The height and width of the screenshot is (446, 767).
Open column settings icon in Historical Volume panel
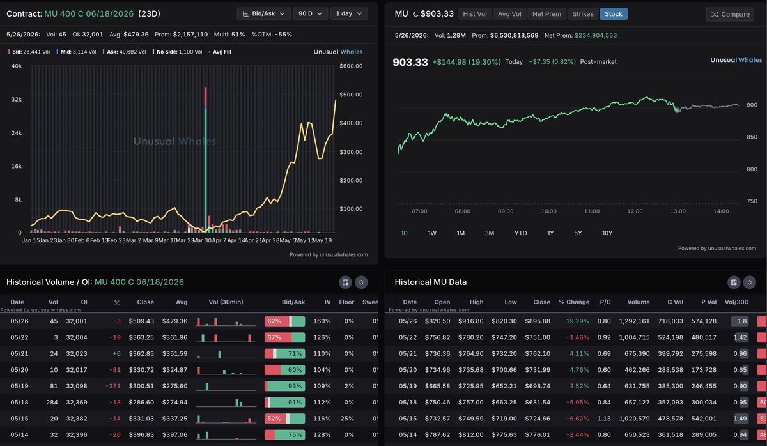(346, 282)
